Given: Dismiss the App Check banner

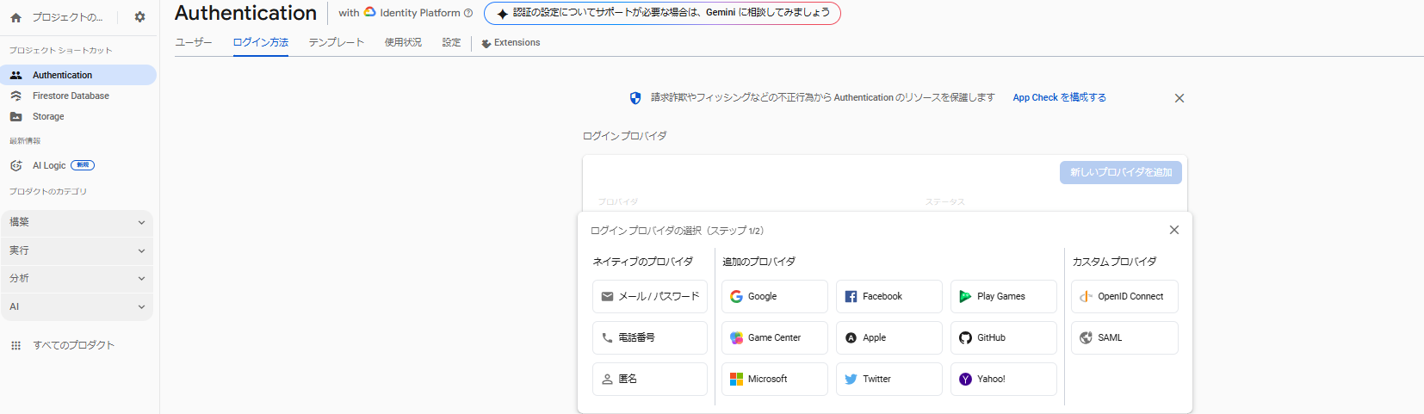Looking at the screenshot, I should pyautogui.click(x=1179, y=98).
